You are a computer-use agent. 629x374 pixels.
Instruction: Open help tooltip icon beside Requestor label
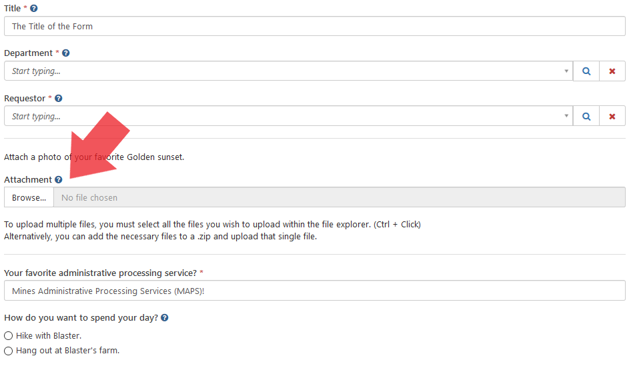[x=59, y=99]
